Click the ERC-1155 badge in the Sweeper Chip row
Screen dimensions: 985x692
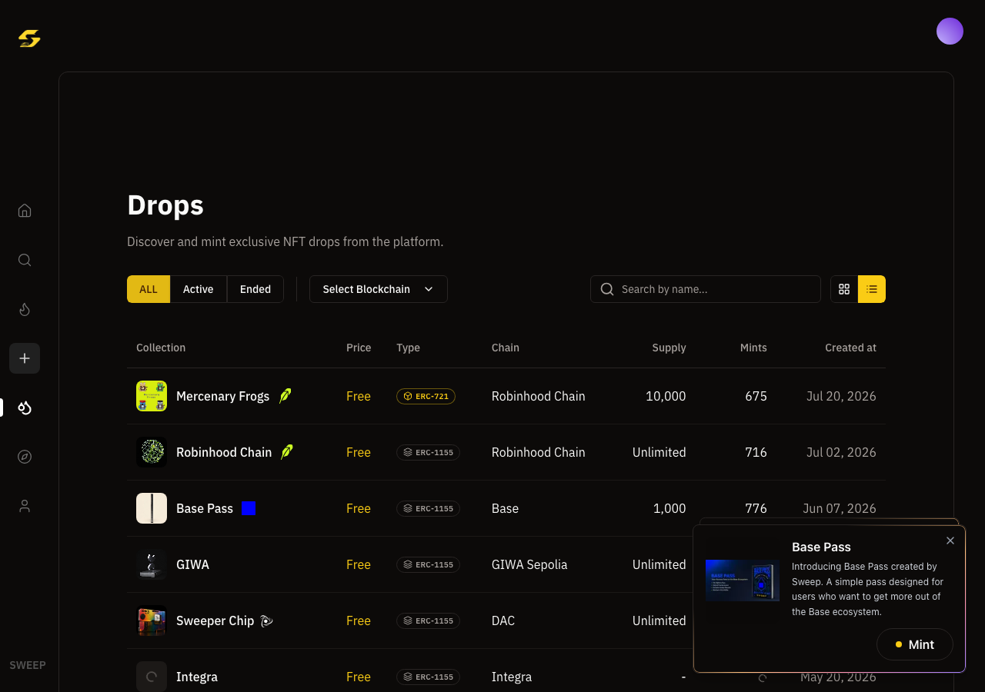(x=428, y=620)
